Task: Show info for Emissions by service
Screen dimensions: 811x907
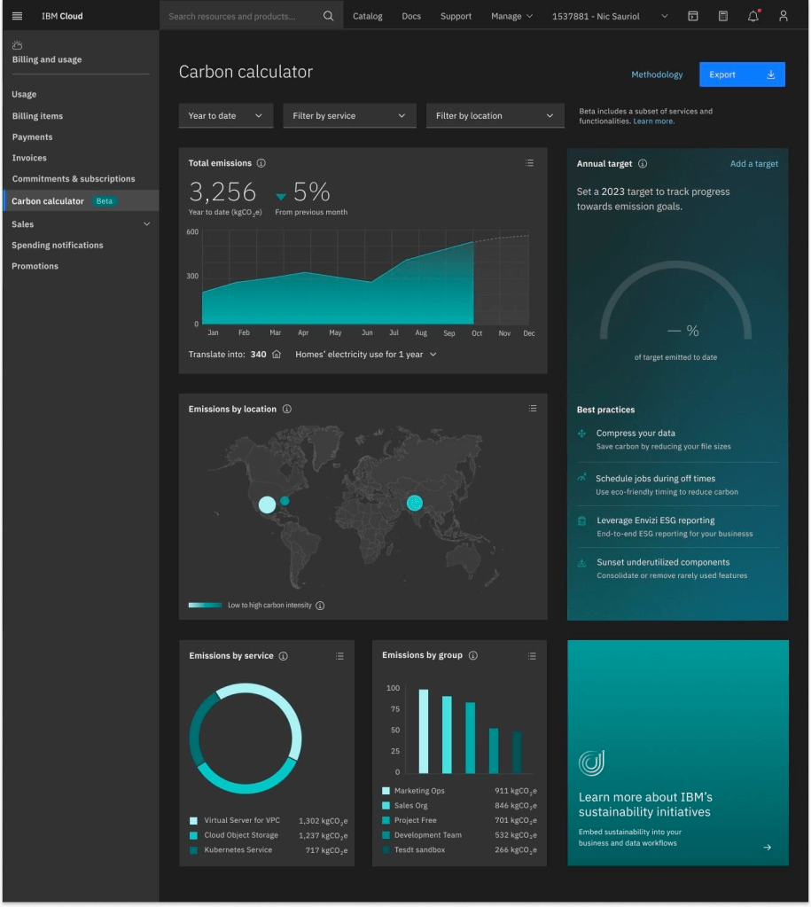Action: pyautogui.click(x=284, y=656)
